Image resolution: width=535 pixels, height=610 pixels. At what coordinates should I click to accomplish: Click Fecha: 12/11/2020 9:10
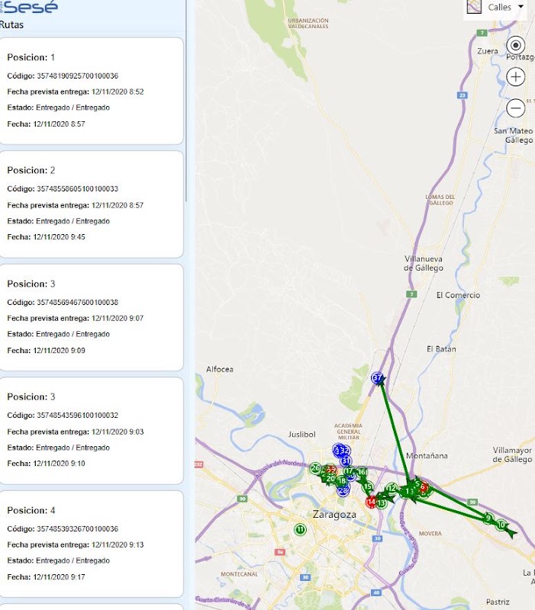click(x=46, y=464)
